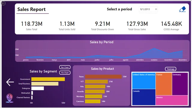Viewport: 192px width, 108px height.
Task: Click the dezembro axis label
Action: (x=183, y=60)
